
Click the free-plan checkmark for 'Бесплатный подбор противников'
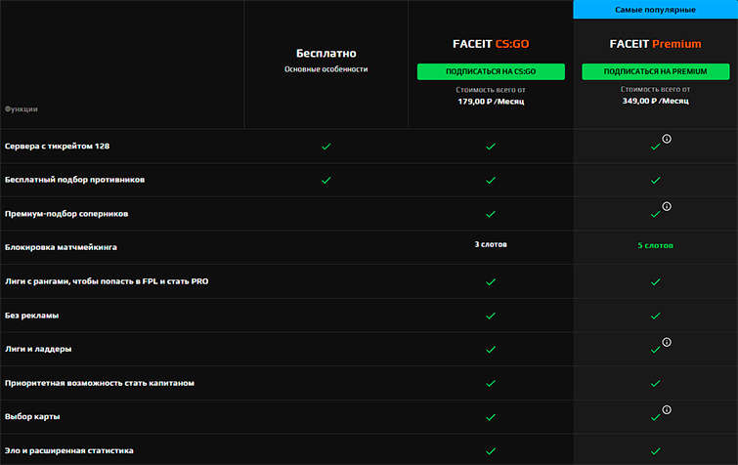(x=326, y=181)
